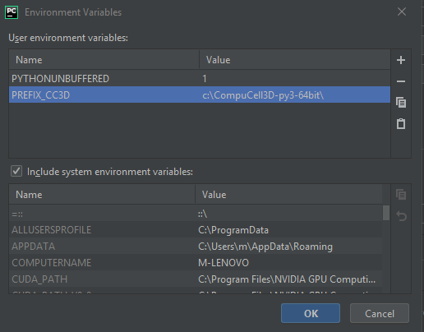
Task: Select the APPDATA system variable
Action: click(34, 247)
